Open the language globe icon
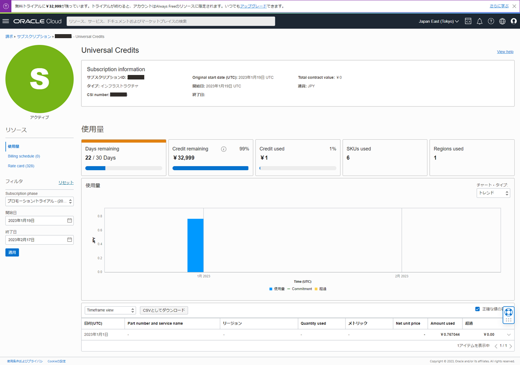The image size is (520, 365). point(502,21)
